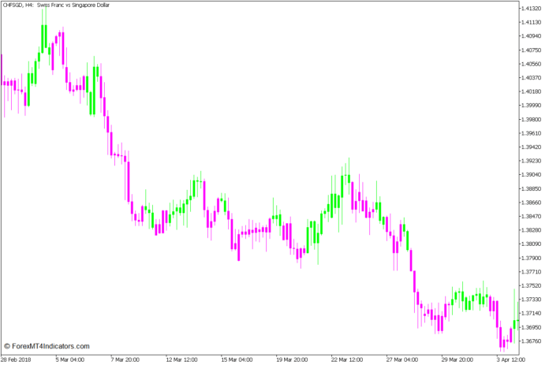The width and height of the screenshot is (549, 365).
Task: Select the 1.36760 price at the axis bottom
Action: (x=530, y=341)
